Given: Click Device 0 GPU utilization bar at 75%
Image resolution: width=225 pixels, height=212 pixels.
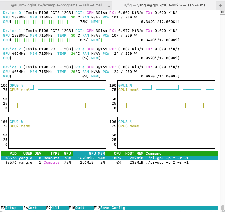Looking at the screenshot, I should click(46, 22).
